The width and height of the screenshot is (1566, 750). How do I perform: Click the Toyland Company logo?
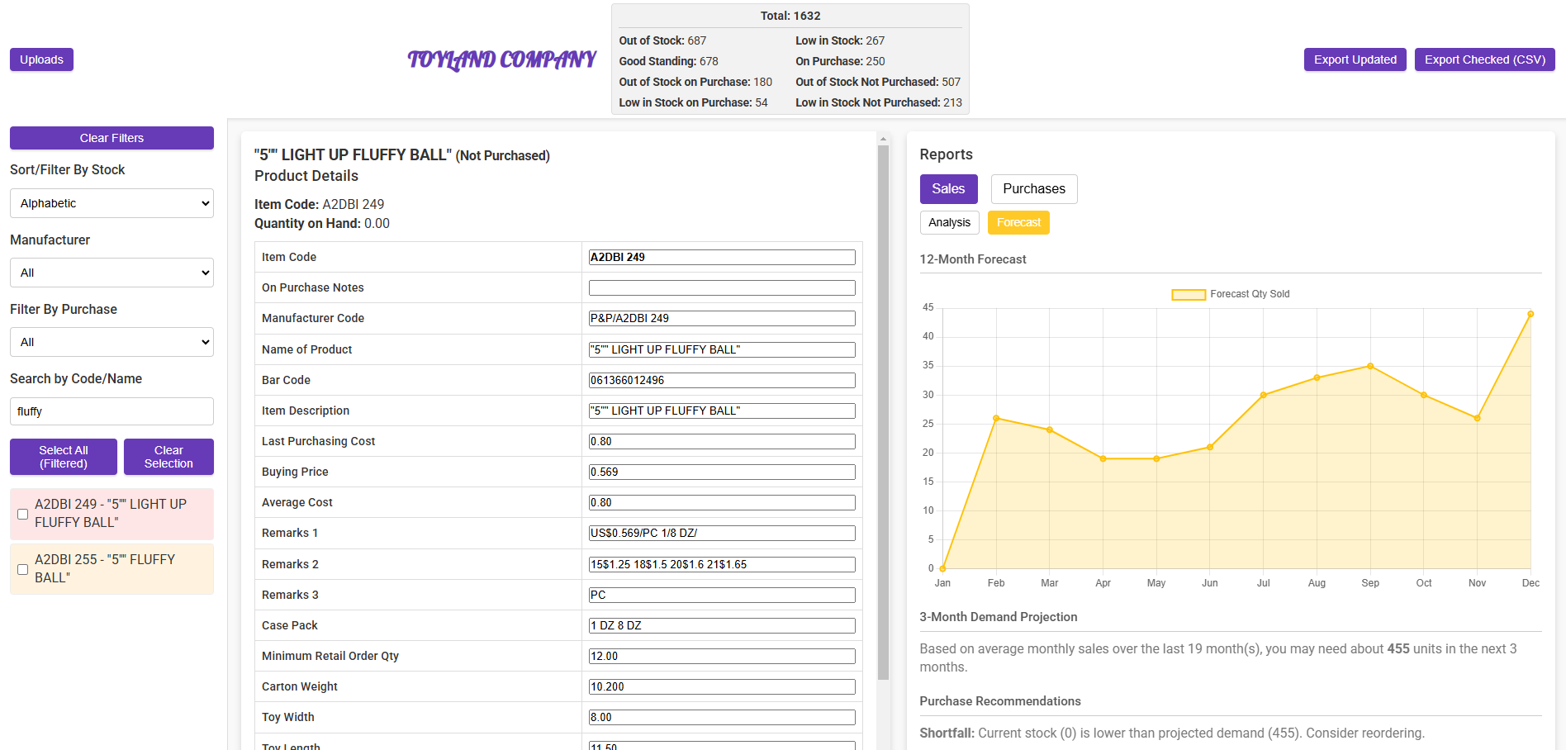pyautogui.click(x=501, y=59)
